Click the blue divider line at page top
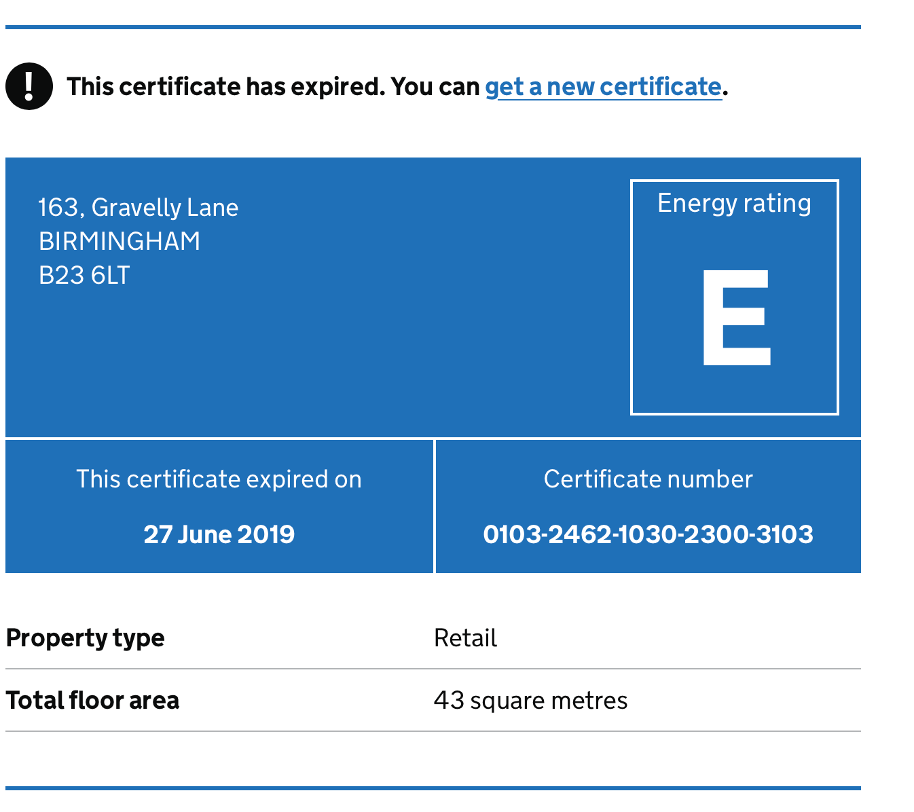Viewport: 914px width, 812px height. (433, 27)
